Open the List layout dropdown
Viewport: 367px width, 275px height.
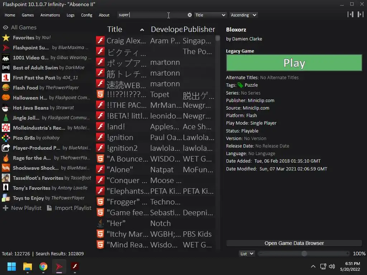pyautogui.click(x=247, y=254)
